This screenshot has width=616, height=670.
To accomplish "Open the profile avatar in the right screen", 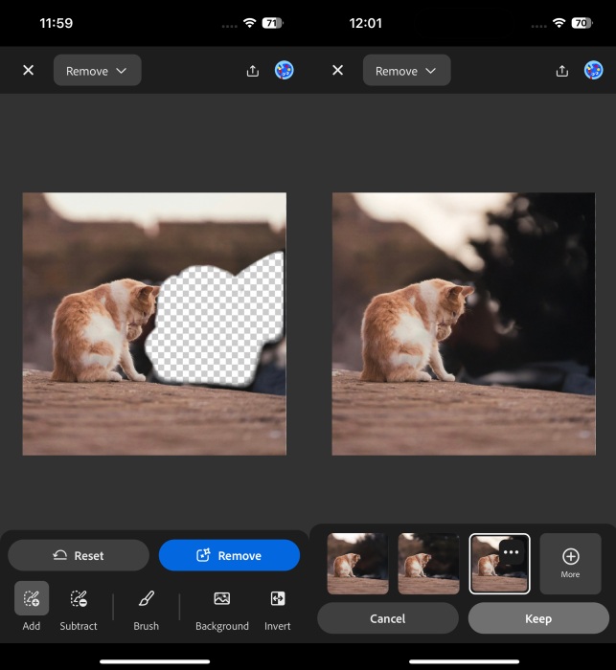I will click(594, 70).
